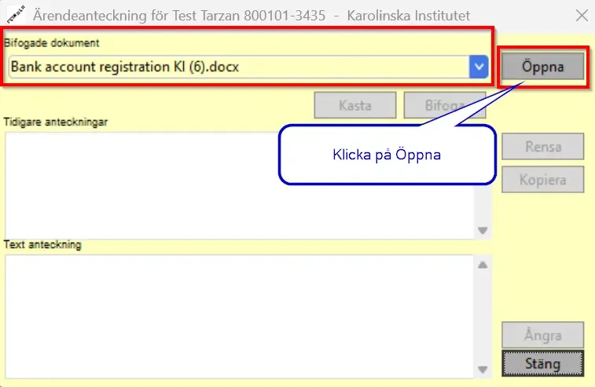Click the Rensa button
595x387 pixels.
click(542, 146)
